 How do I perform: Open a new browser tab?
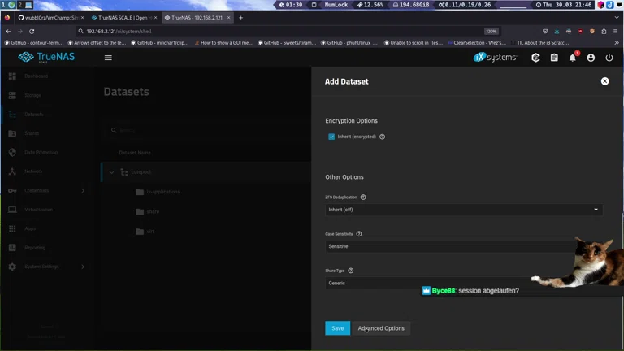(240, 17)
